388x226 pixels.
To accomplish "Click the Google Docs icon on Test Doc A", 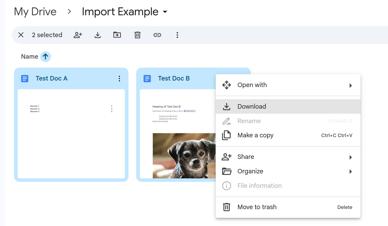I will (x=25, y=78).
